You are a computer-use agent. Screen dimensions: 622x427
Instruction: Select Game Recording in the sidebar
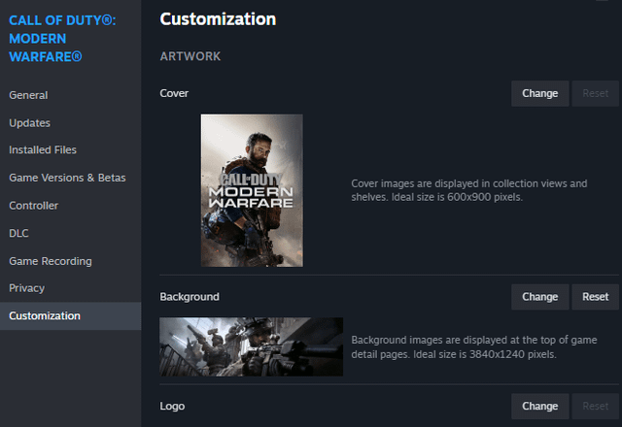(51, 261)
